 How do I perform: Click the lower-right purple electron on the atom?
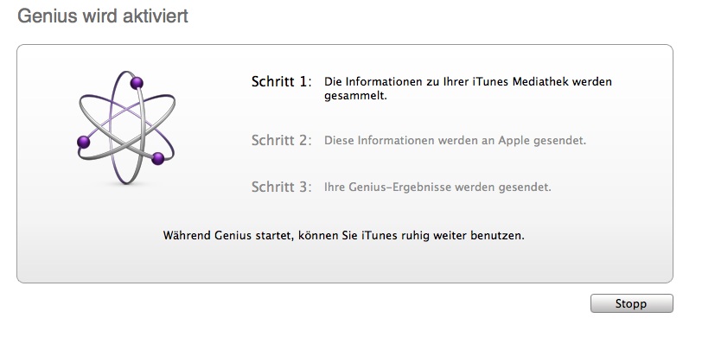[157, 158]
